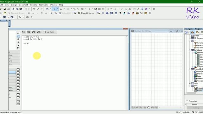Open the View menu
Image resolution: width=203 pixels, height=114 pixels.
click(x=7, y=5)
